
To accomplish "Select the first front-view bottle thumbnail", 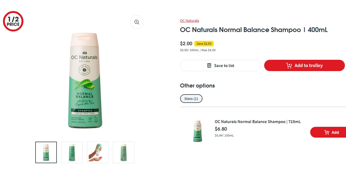I will (x=46, y=152).
